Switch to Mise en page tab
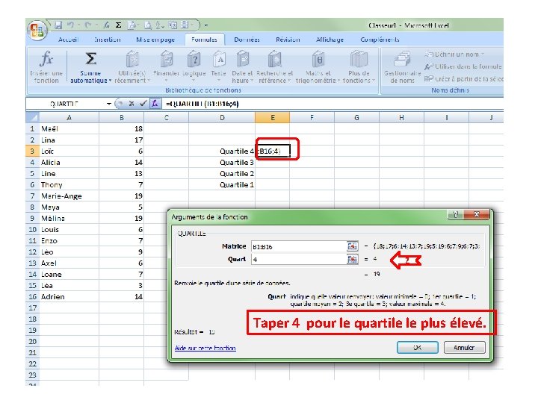 (x=155, y=40)
